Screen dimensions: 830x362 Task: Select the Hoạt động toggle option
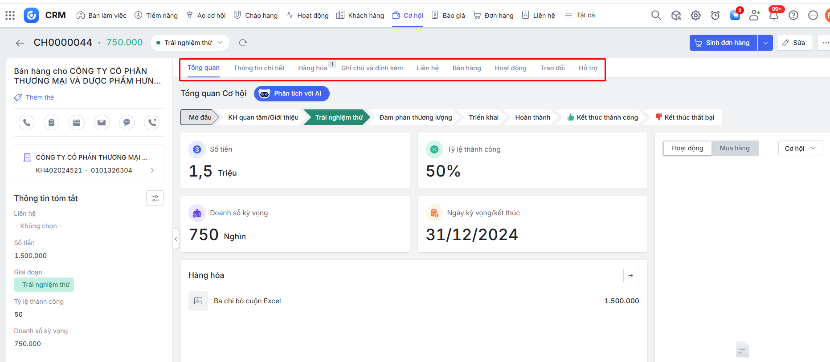pyautogui.click(x=687, y=148)
